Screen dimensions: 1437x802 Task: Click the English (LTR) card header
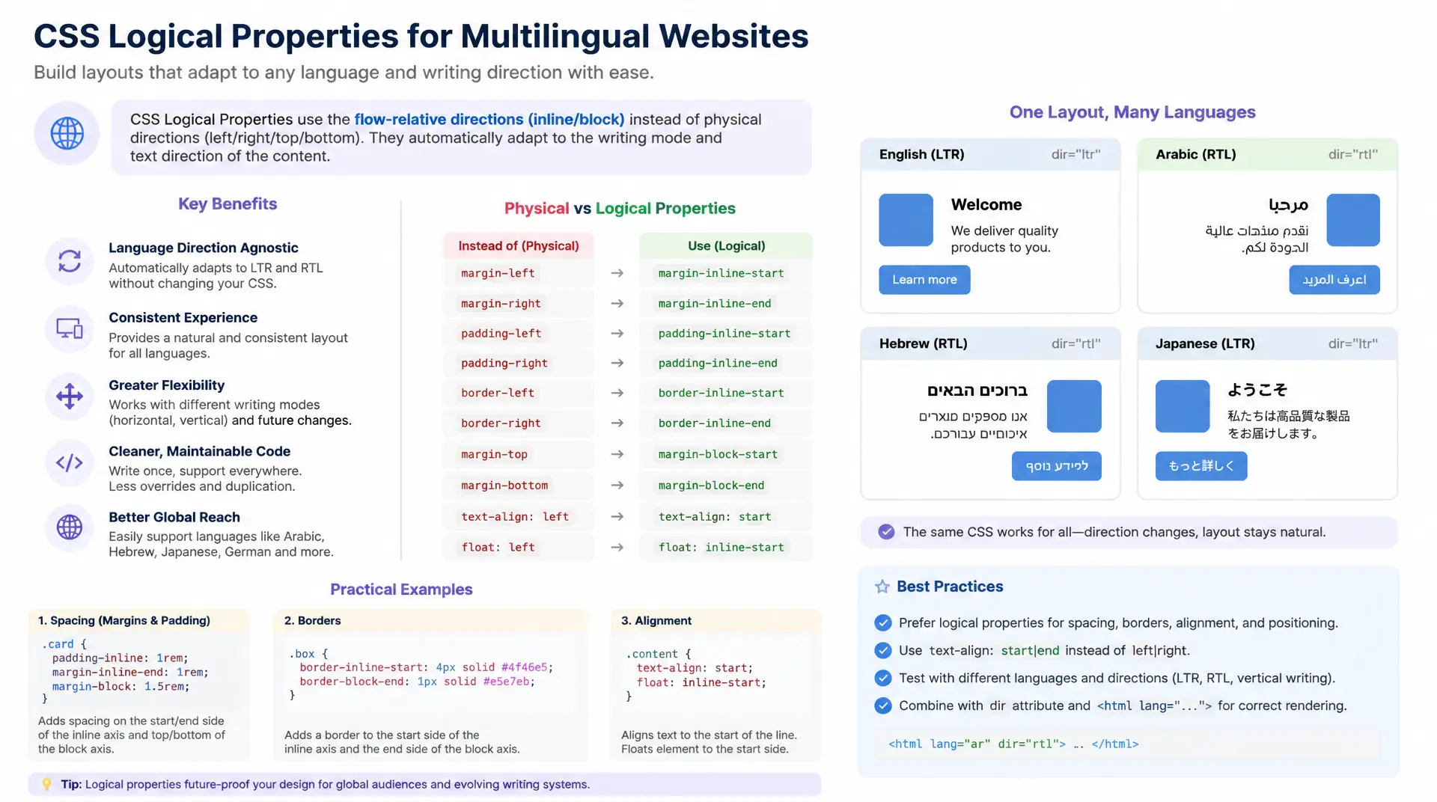point(990,155)
